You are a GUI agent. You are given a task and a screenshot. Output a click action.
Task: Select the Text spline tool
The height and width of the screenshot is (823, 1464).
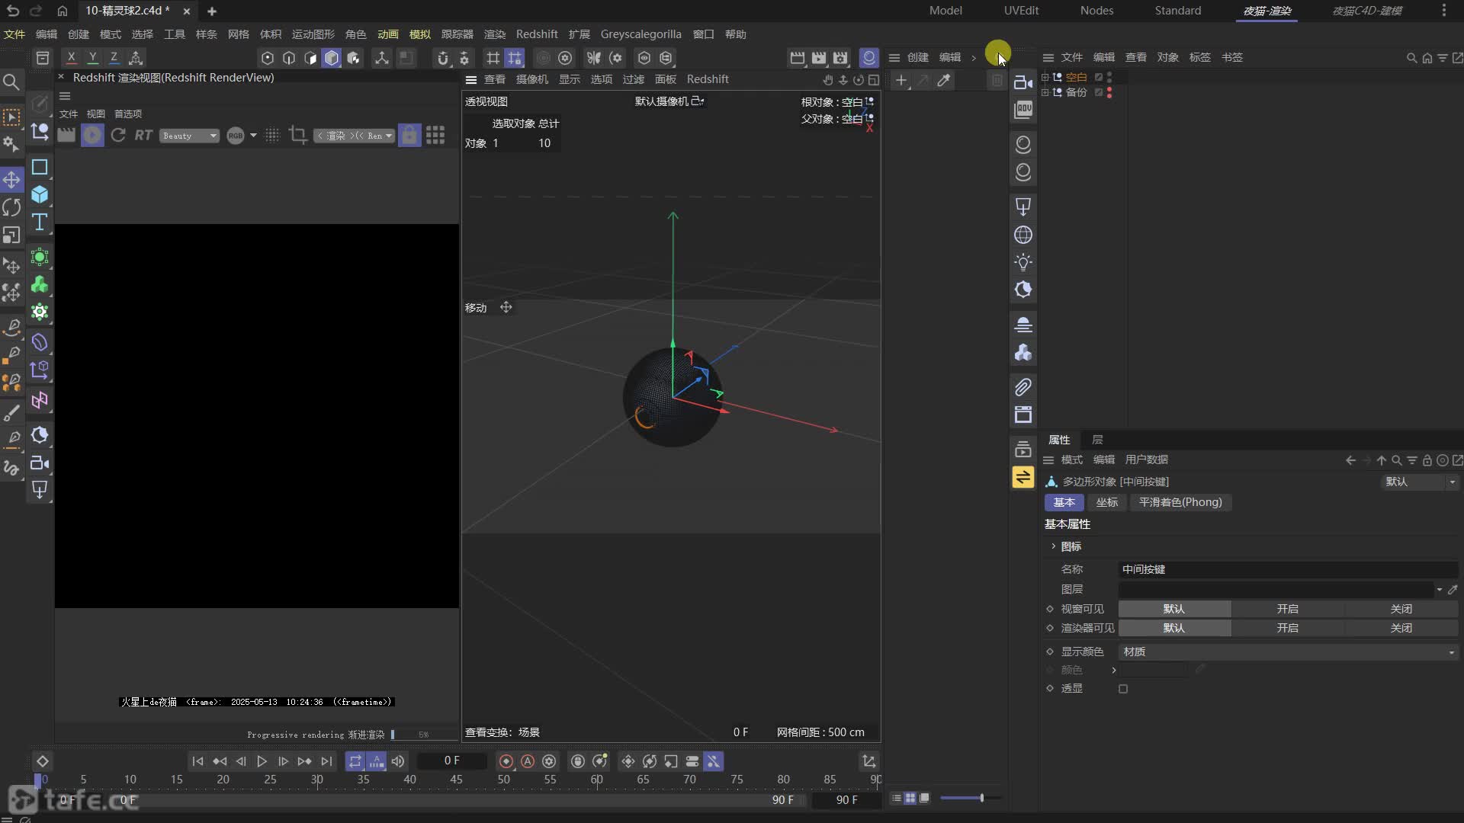point(40,222)
